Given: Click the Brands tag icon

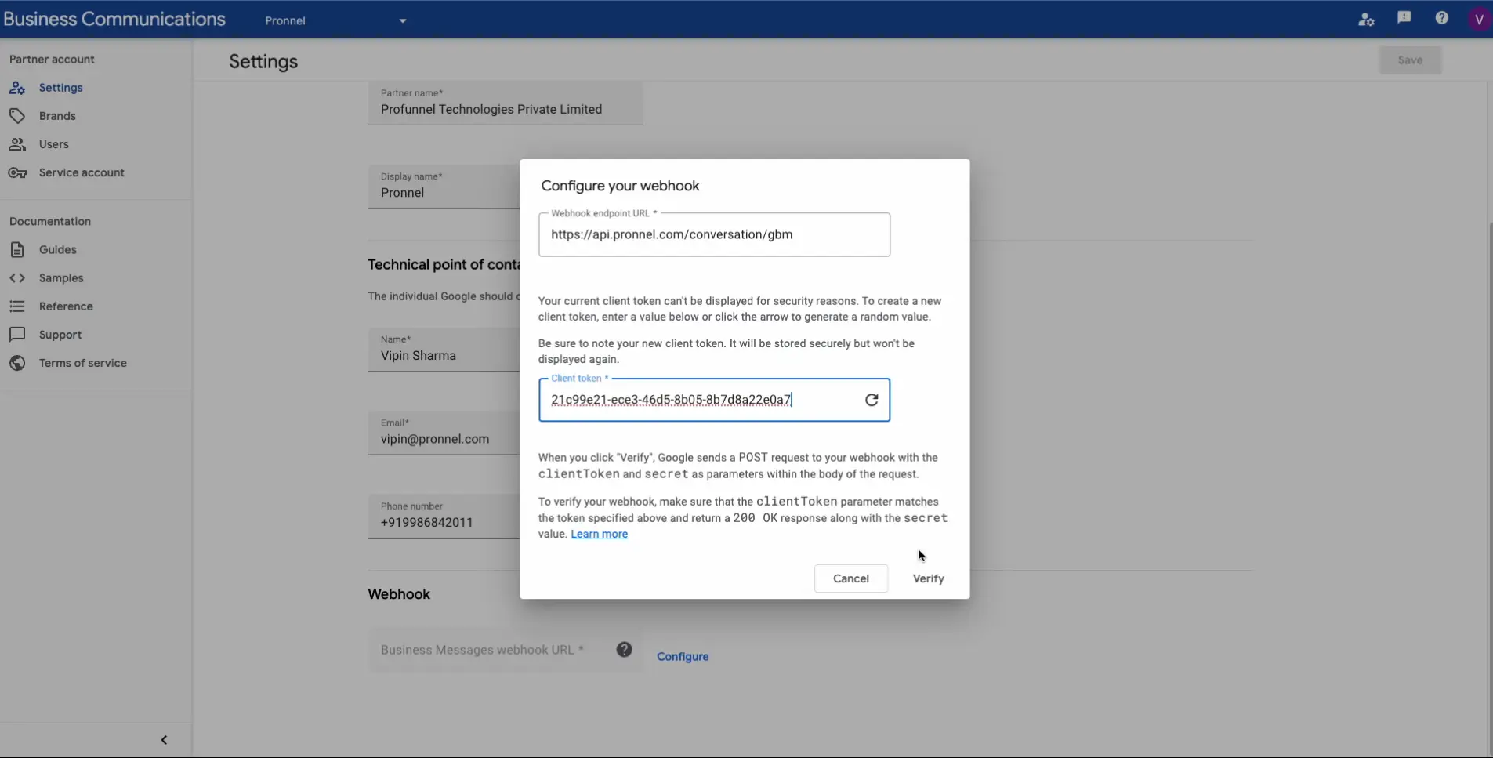Looking at the screenshot, I should pos(17,116).
